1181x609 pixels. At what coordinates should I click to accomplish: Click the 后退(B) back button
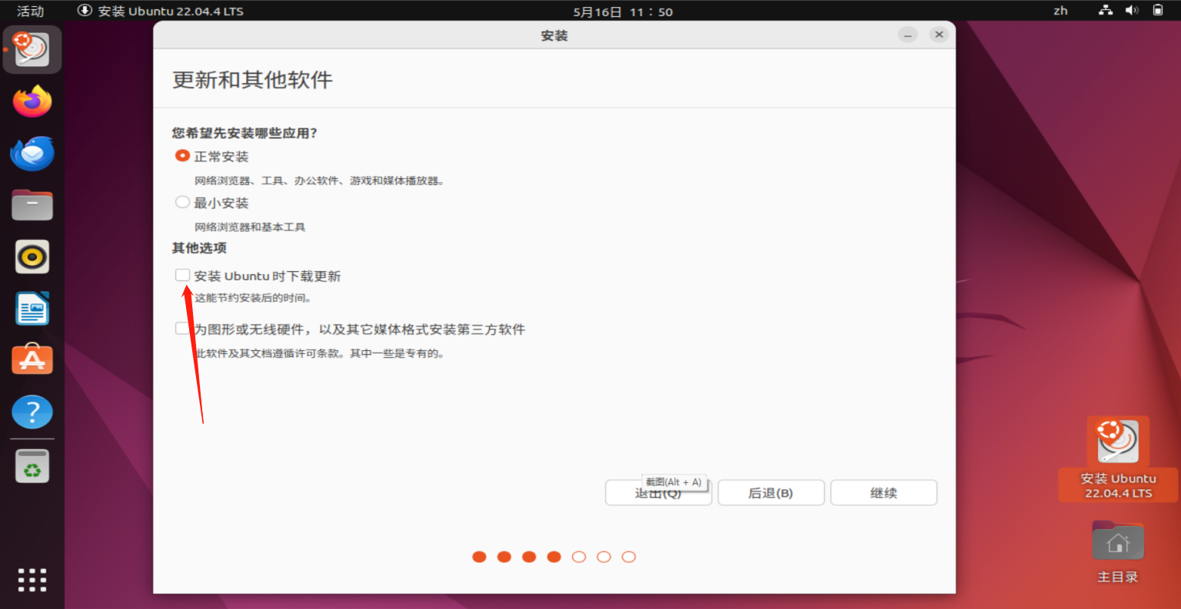(x=770, y=493)
